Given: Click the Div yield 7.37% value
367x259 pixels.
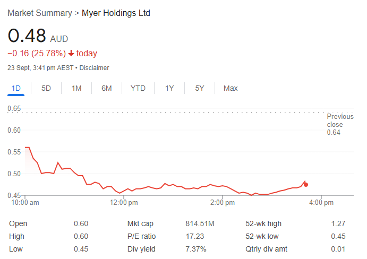Looking at the screenshot, I should 196,249.
